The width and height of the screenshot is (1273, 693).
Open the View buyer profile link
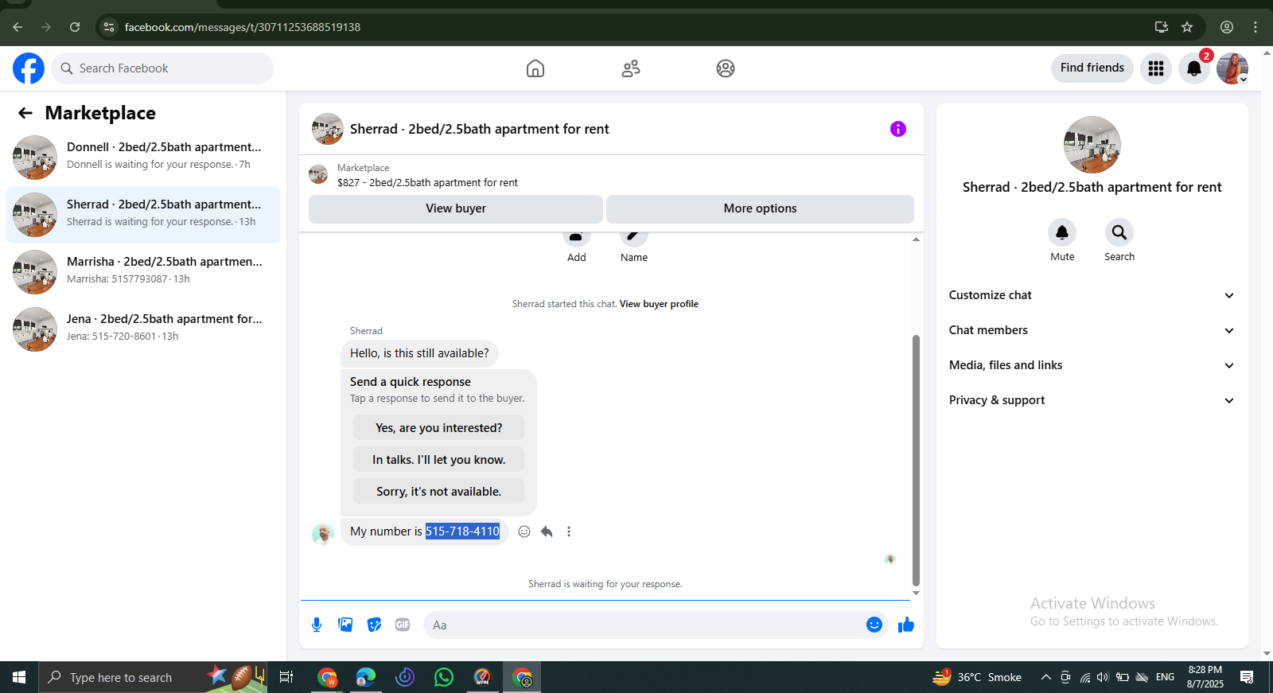click(659, 304)
